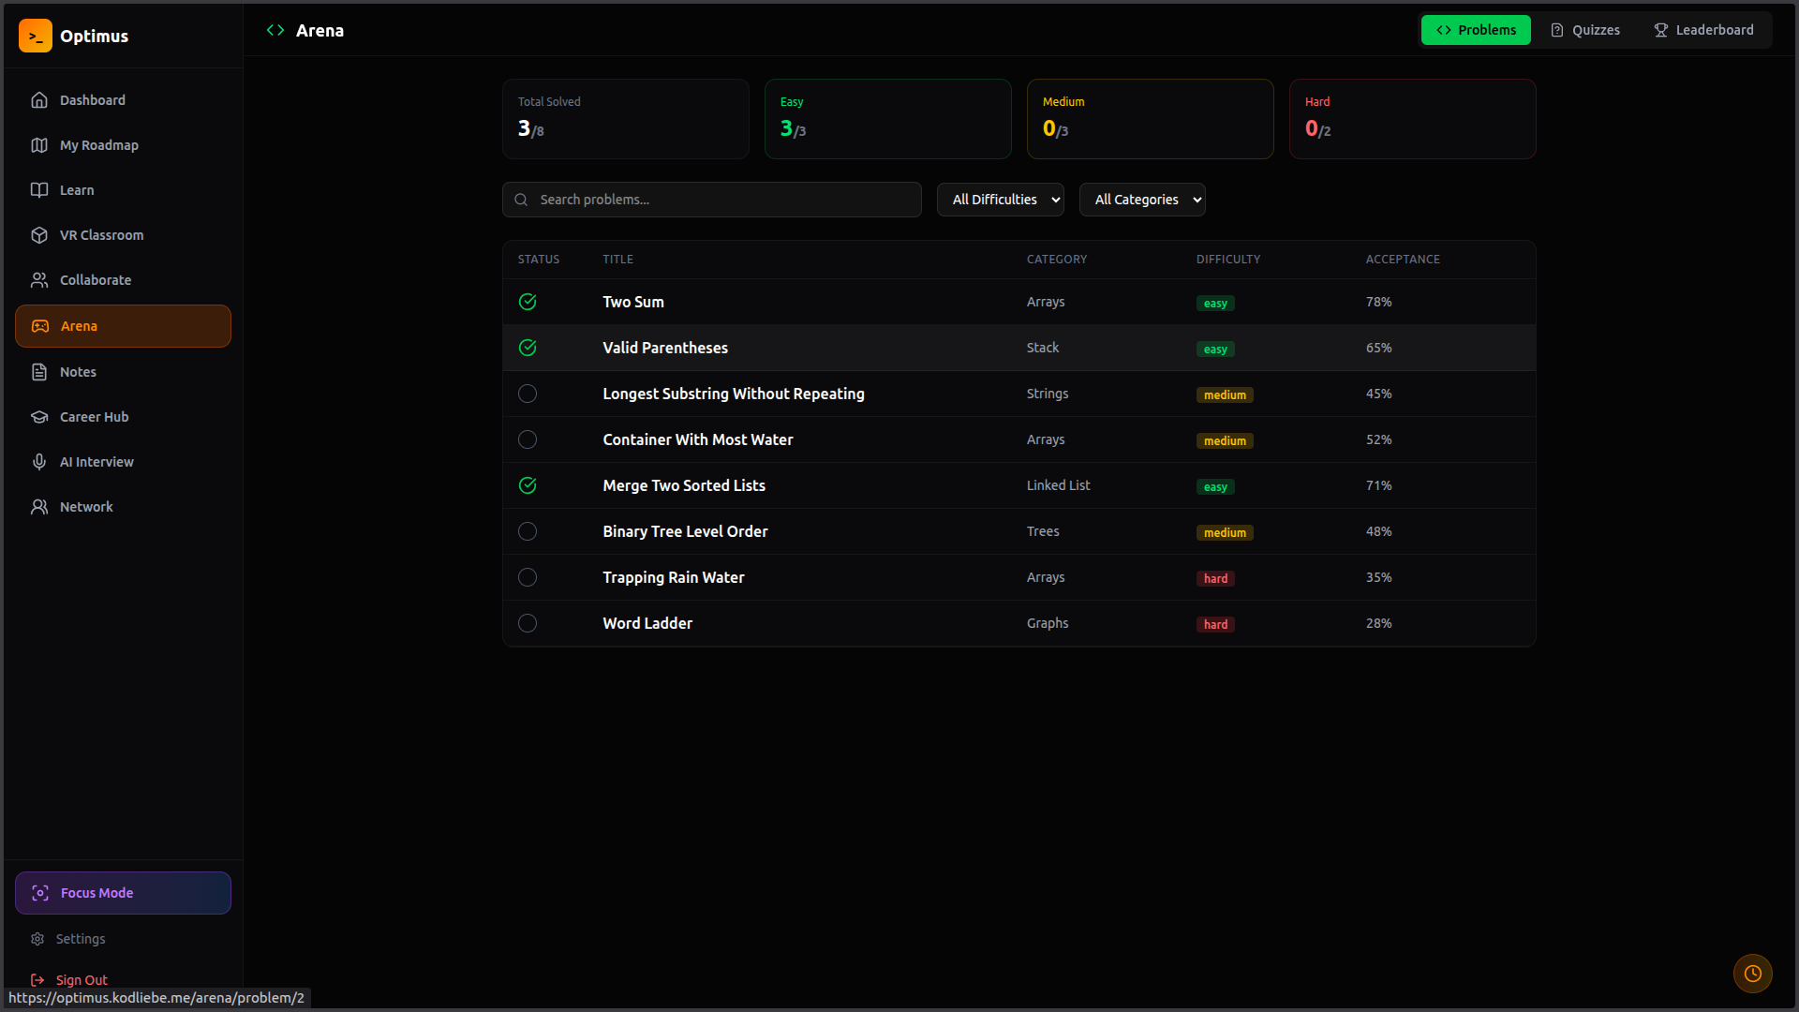
Task: Click the Career Hub graduation cap icon
Action: coord(39,417)
